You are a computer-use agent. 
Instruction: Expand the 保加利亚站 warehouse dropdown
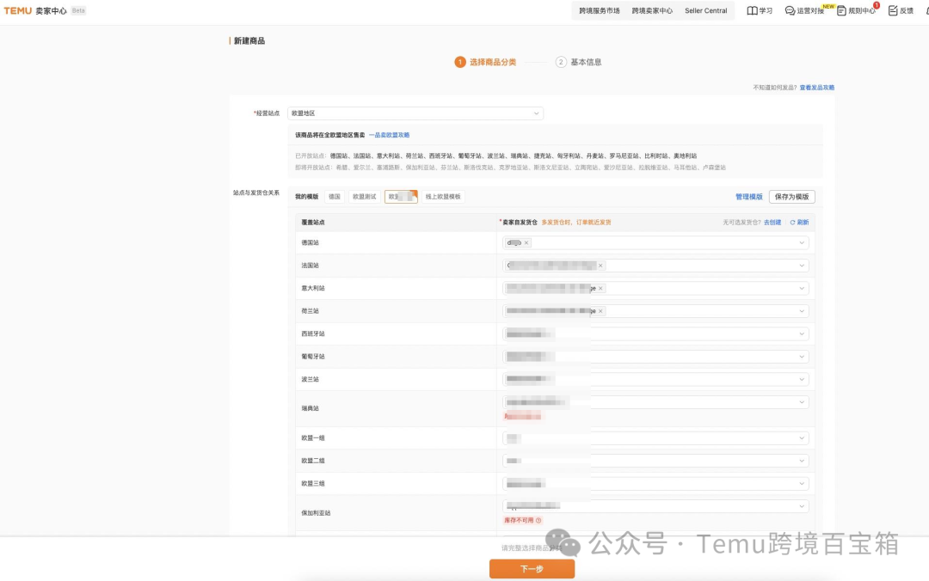pyautogui.click(x=802, y=506)
